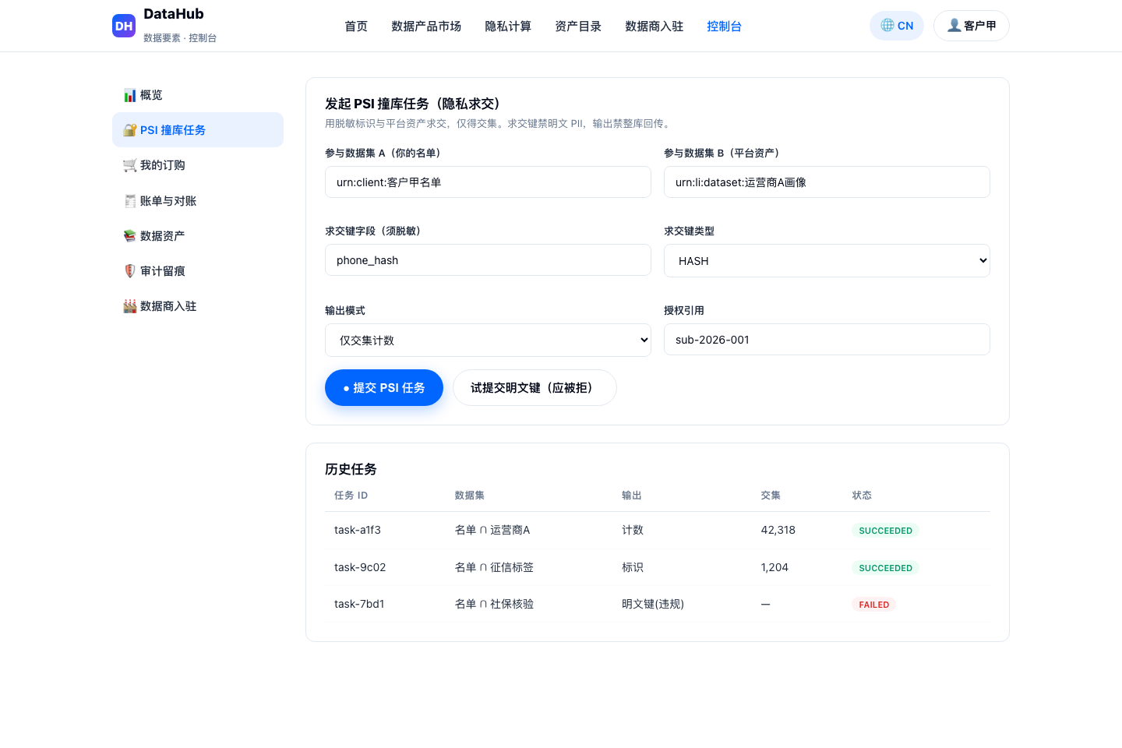Click output cell 标识 for task-9c02
1122x748 pixels.
click(x=633, y=567)
